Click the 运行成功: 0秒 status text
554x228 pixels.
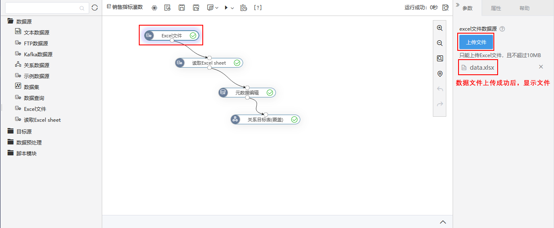(x=421, y=8)
